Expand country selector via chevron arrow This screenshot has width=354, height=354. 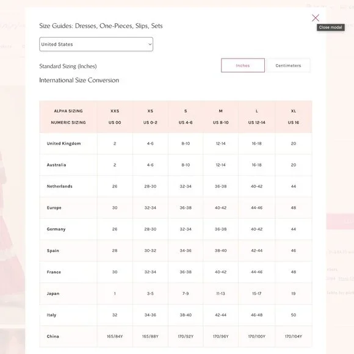click(150, 44)
